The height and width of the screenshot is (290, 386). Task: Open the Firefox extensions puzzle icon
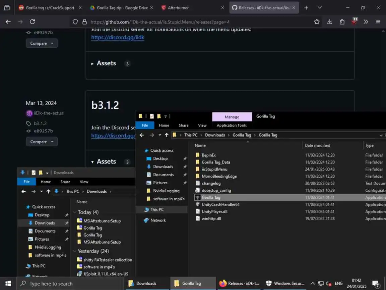(342, 22)
